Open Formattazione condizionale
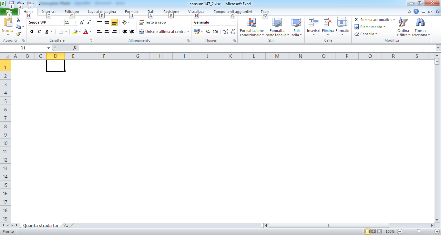 (252, 27)
